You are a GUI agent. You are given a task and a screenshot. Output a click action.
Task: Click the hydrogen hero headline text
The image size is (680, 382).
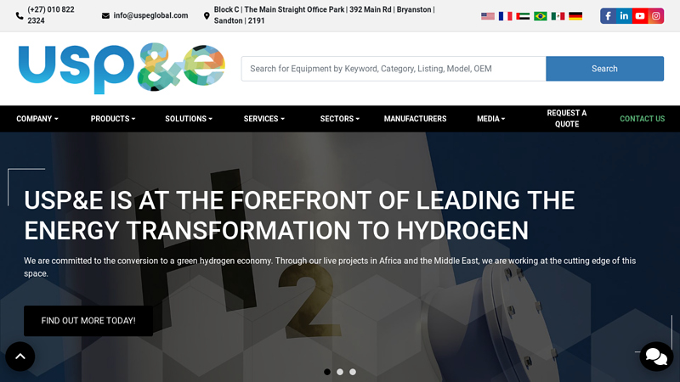pyautogui.click(x=299, y=216)
